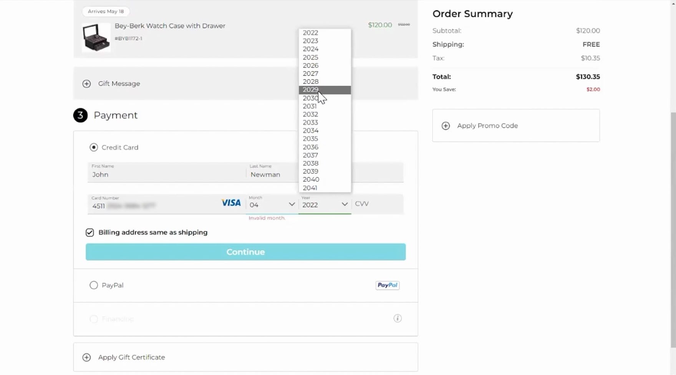
Task: Focus the CVV input field
Action: click(x=377, y=204)
